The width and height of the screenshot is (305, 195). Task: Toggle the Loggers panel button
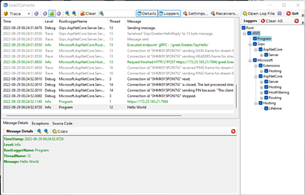[169, 14]
